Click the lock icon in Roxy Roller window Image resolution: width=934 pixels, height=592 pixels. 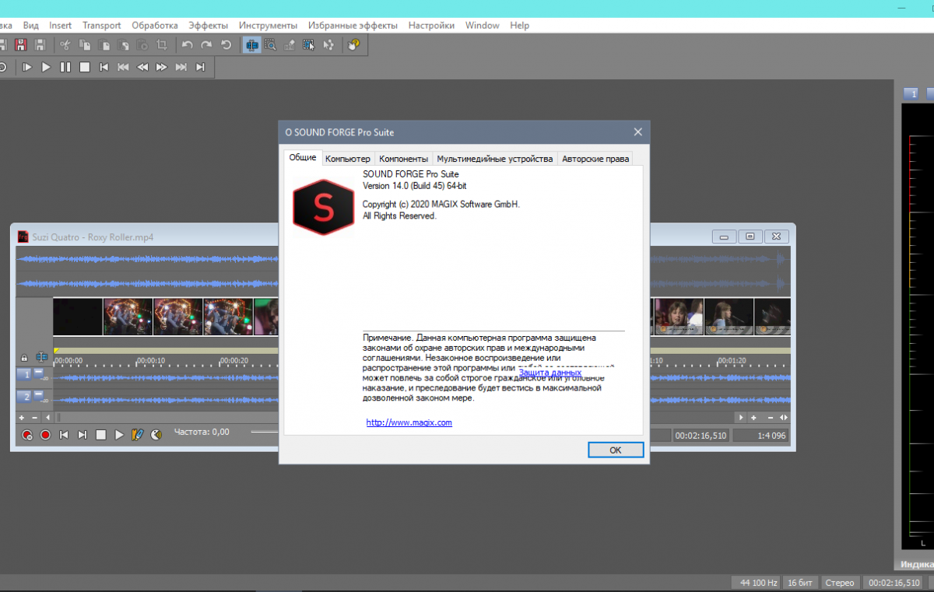(x=24, y=358)
